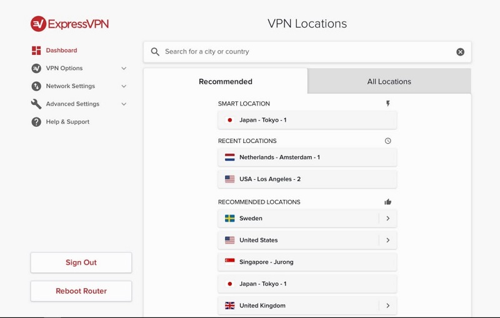
Task: Click the Reboot Router button
Action: click(81, 291)
